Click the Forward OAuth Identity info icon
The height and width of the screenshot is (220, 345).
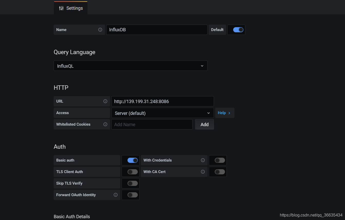(x=116, y=195)
